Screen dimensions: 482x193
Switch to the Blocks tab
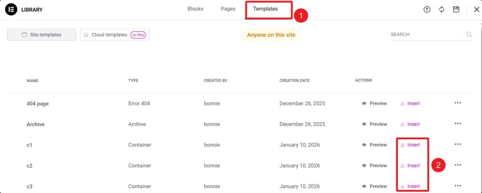[x=195, y=9]
